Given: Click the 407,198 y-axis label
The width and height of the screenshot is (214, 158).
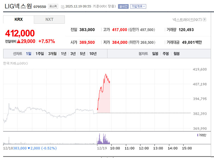Looking at the screenshot, I should pos(200,84).
